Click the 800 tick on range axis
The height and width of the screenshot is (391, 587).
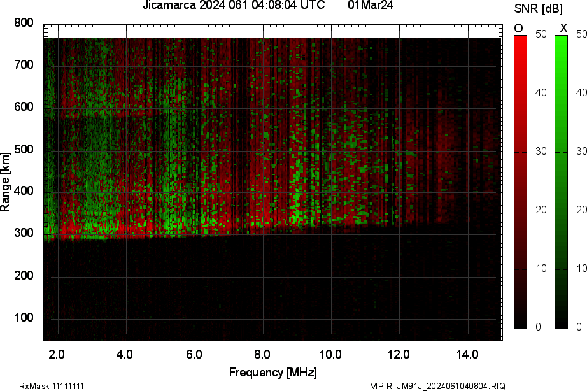pyautogui.click(x=24, y=24)
